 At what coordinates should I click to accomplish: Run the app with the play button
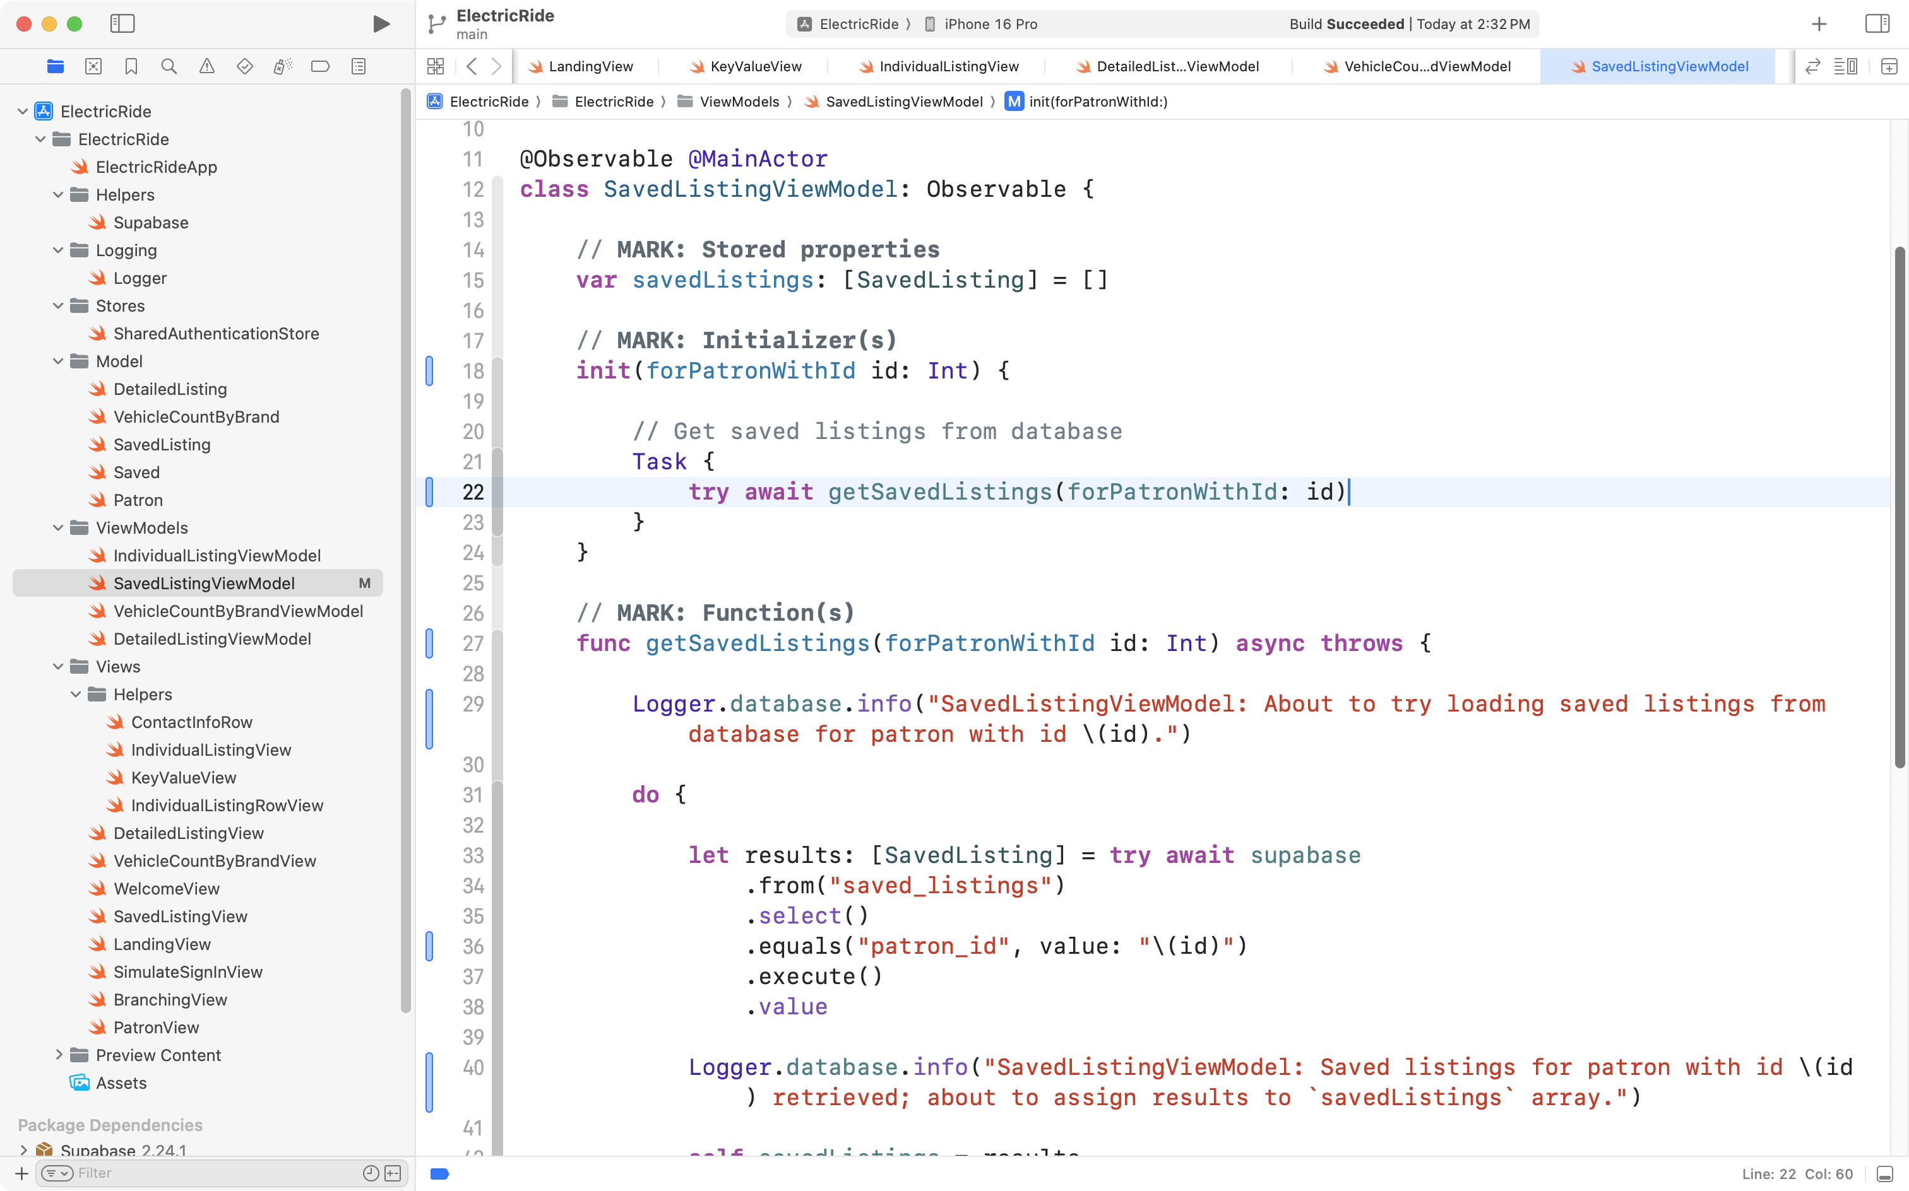(381, 25)
